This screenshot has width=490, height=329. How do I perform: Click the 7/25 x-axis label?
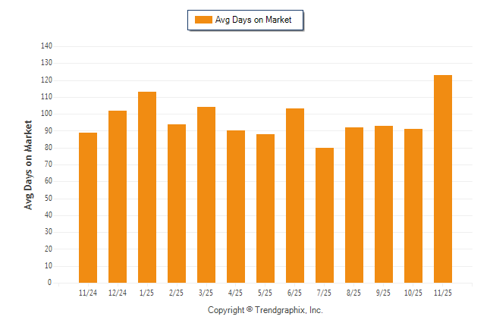coord(325,293)
